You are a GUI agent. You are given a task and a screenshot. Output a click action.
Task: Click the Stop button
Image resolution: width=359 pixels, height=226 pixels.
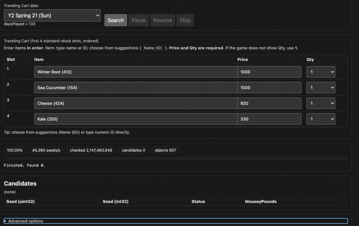click(x=185, y=20)
